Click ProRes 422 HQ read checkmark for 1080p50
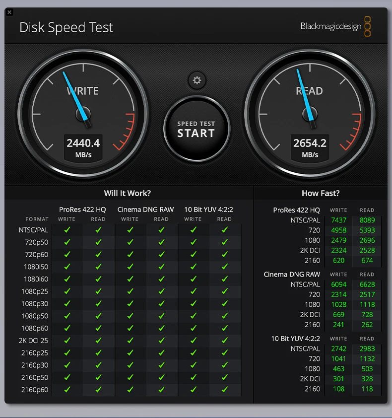 (x=98, y=316)
